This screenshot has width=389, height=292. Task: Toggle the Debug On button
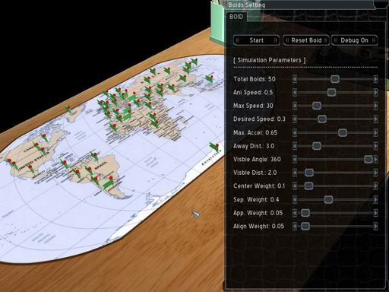click(354, 40)
